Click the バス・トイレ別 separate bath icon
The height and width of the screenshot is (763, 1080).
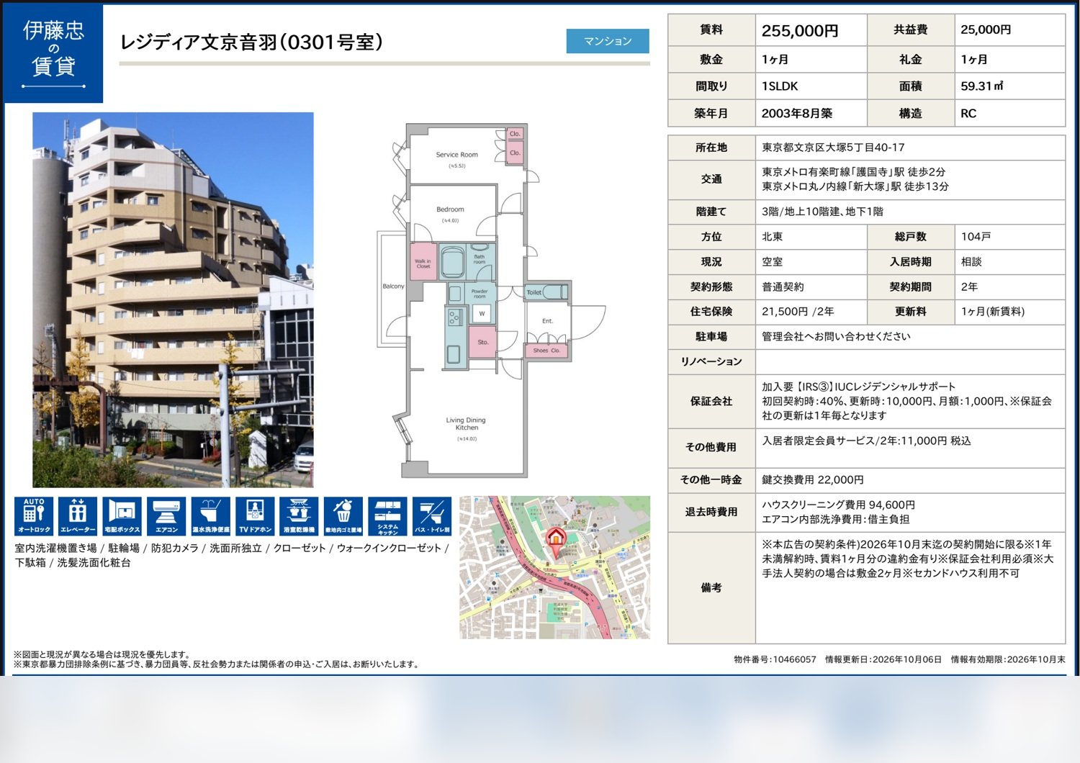point(432,516)
